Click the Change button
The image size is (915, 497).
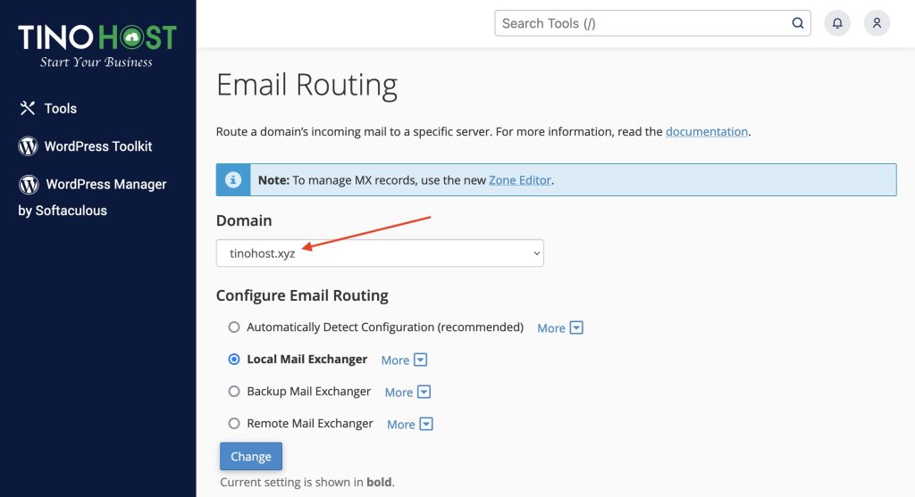[251, 456]
